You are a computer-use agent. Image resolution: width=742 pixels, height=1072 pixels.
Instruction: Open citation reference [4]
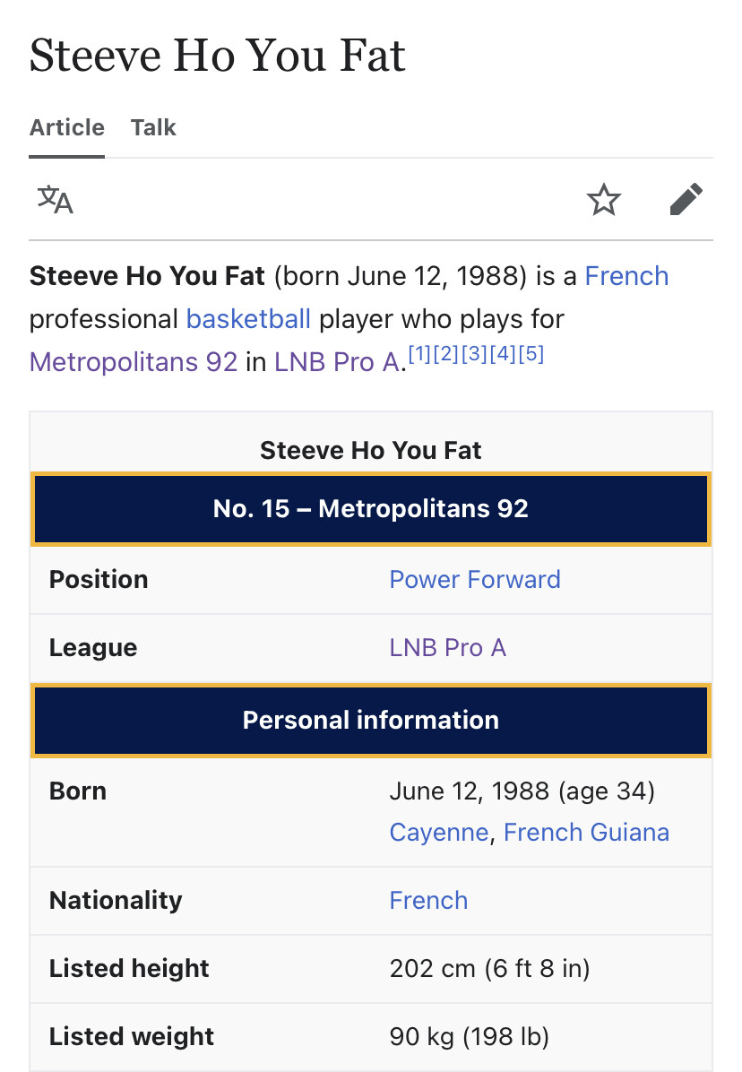(503, 353)
